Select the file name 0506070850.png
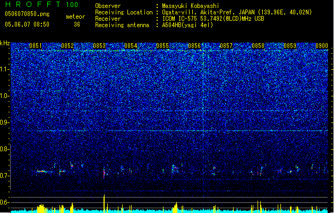Screen dimensions: 334x213 (x=27, y=14)
